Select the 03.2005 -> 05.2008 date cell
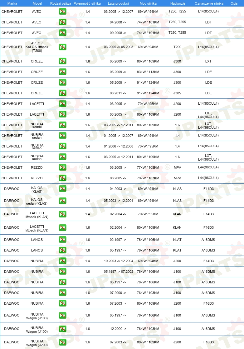 [119, 47]
